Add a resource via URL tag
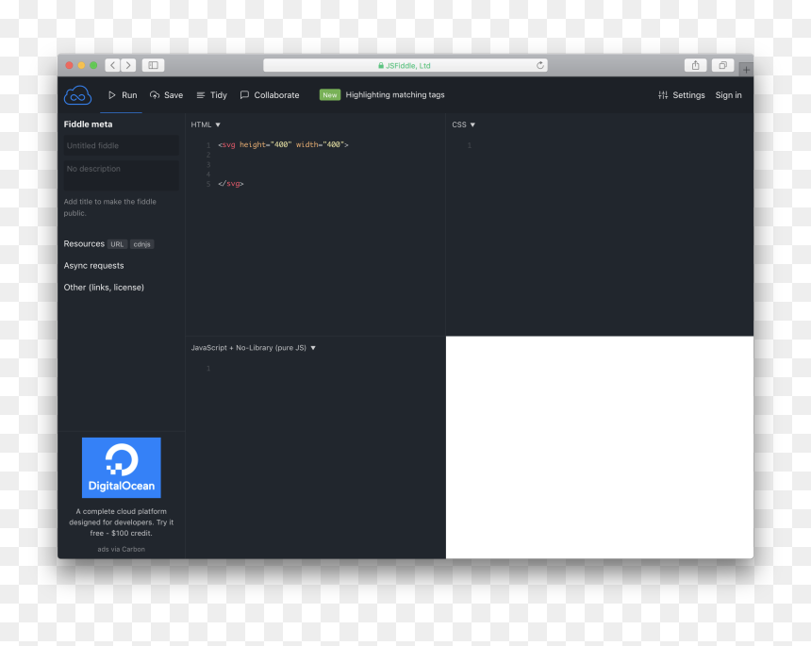This screenshot has height=646, width=811. (x=117, y=244)
